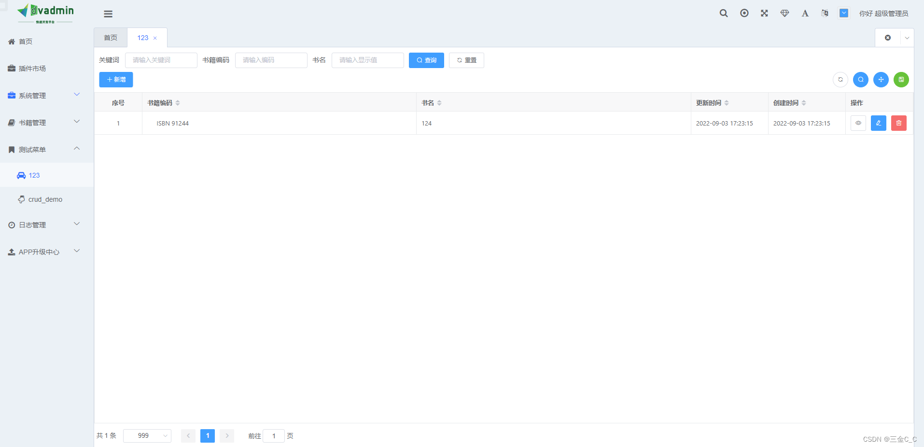Screen dimensions: 924x447
Task: Click the dvadmin logo
Action: pyautogui.click(x=45, y=13)
